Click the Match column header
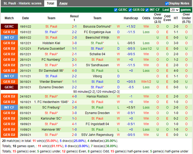Screen dimensions: 193x154 coord(9,18)
